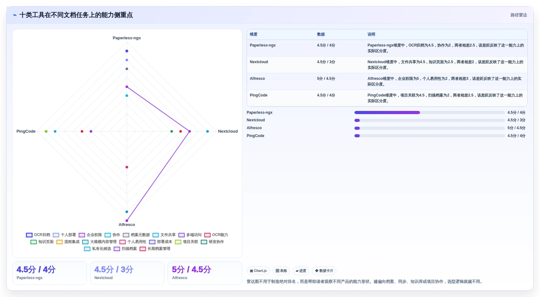Toggle the 项目关联 green legend entry

187,242
